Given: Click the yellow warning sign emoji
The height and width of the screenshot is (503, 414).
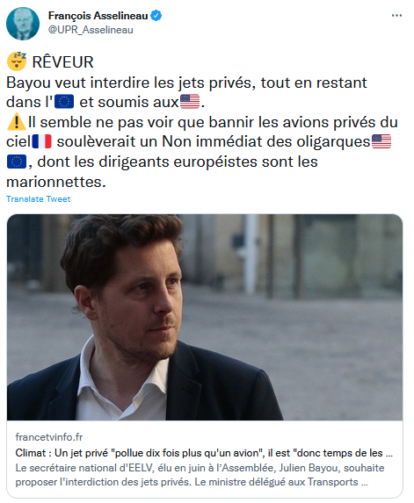Looking at the screenshot, I should [17, 122].
